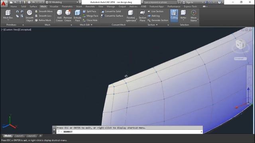
Task: Click Close Hole tool
Action: tap(90, 20)
